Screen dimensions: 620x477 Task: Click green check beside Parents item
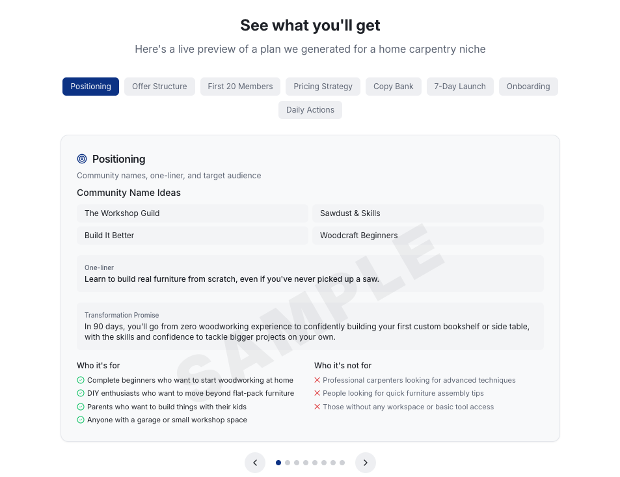point(81,407)
